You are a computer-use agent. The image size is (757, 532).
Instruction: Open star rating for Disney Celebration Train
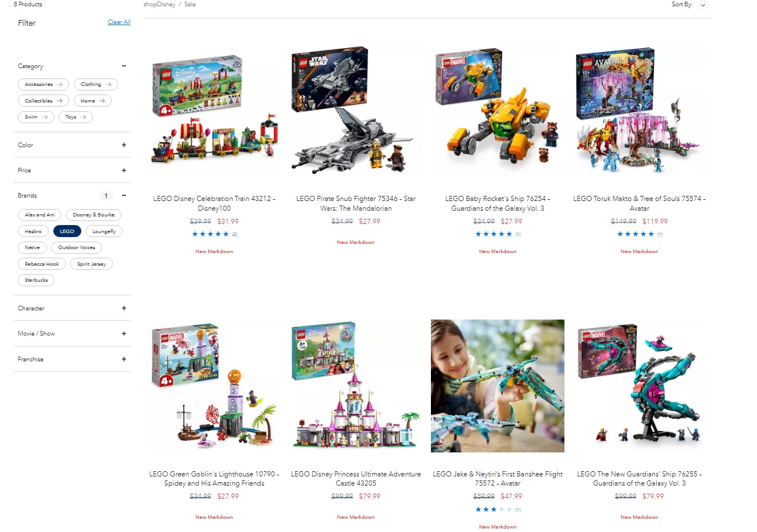coord(210,234)
